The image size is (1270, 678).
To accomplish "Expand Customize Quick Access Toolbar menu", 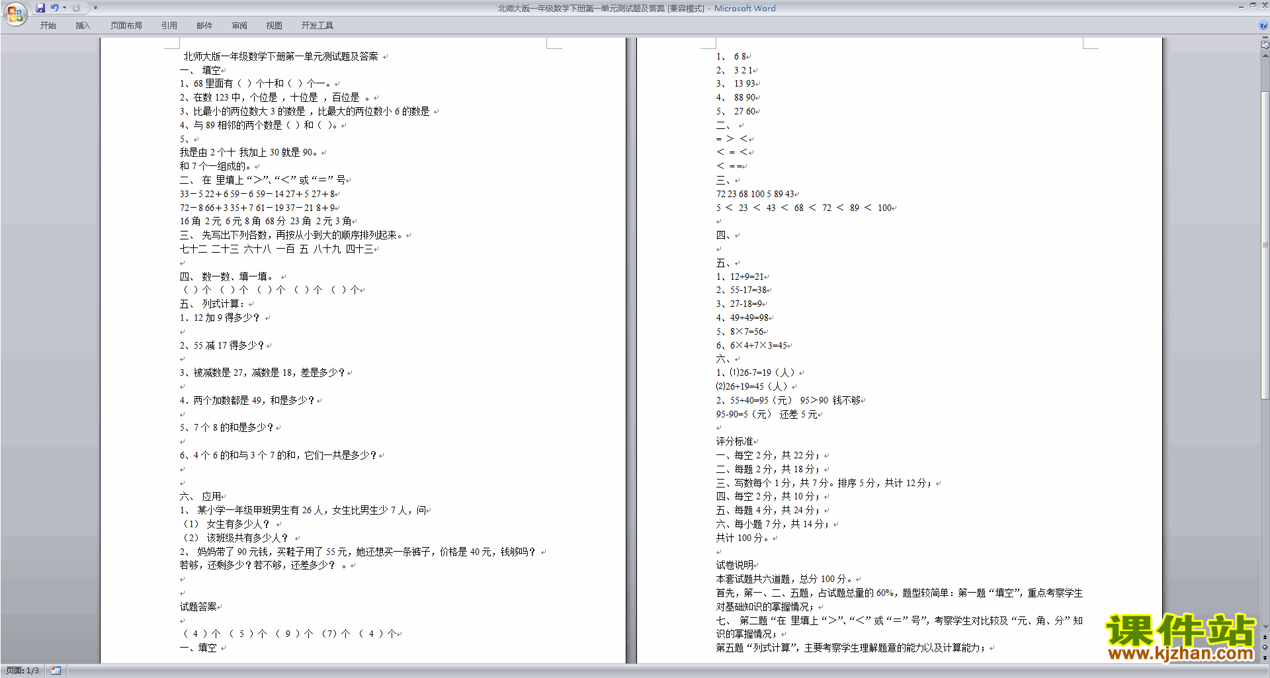I will (95, 8).
